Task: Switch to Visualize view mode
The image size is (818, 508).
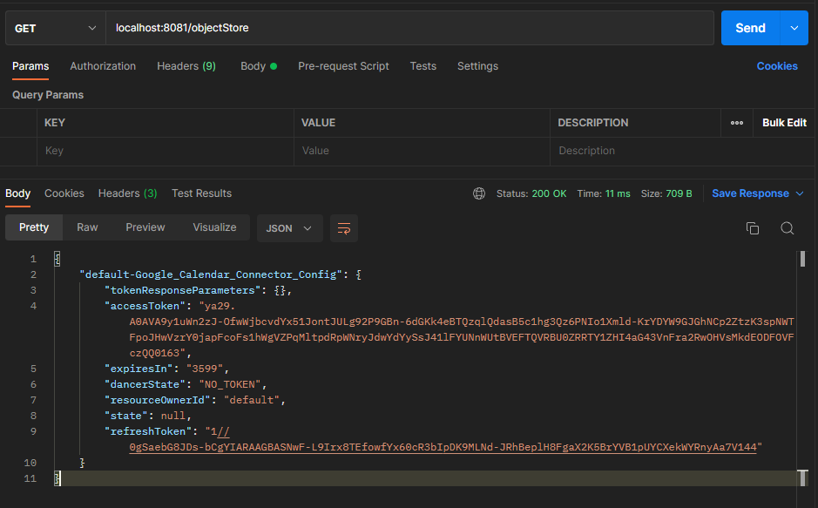Action: (214, 227)
